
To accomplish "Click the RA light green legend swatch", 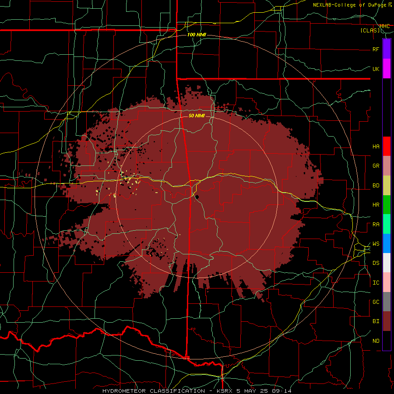I will pyautogui.click(x=387, y=224).
